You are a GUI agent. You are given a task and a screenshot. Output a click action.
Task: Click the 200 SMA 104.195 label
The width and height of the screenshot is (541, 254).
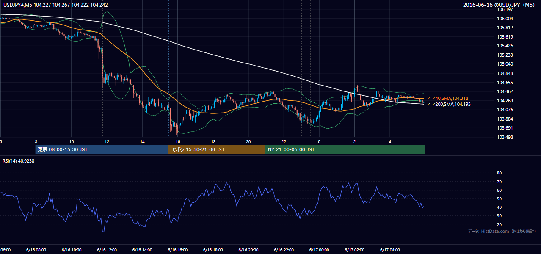point(449,104)
